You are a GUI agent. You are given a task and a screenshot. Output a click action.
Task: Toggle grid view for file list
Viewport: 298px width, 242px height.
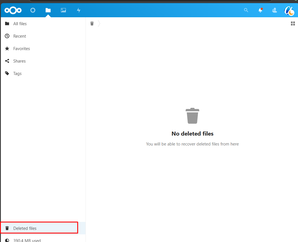tap(293, 24)
